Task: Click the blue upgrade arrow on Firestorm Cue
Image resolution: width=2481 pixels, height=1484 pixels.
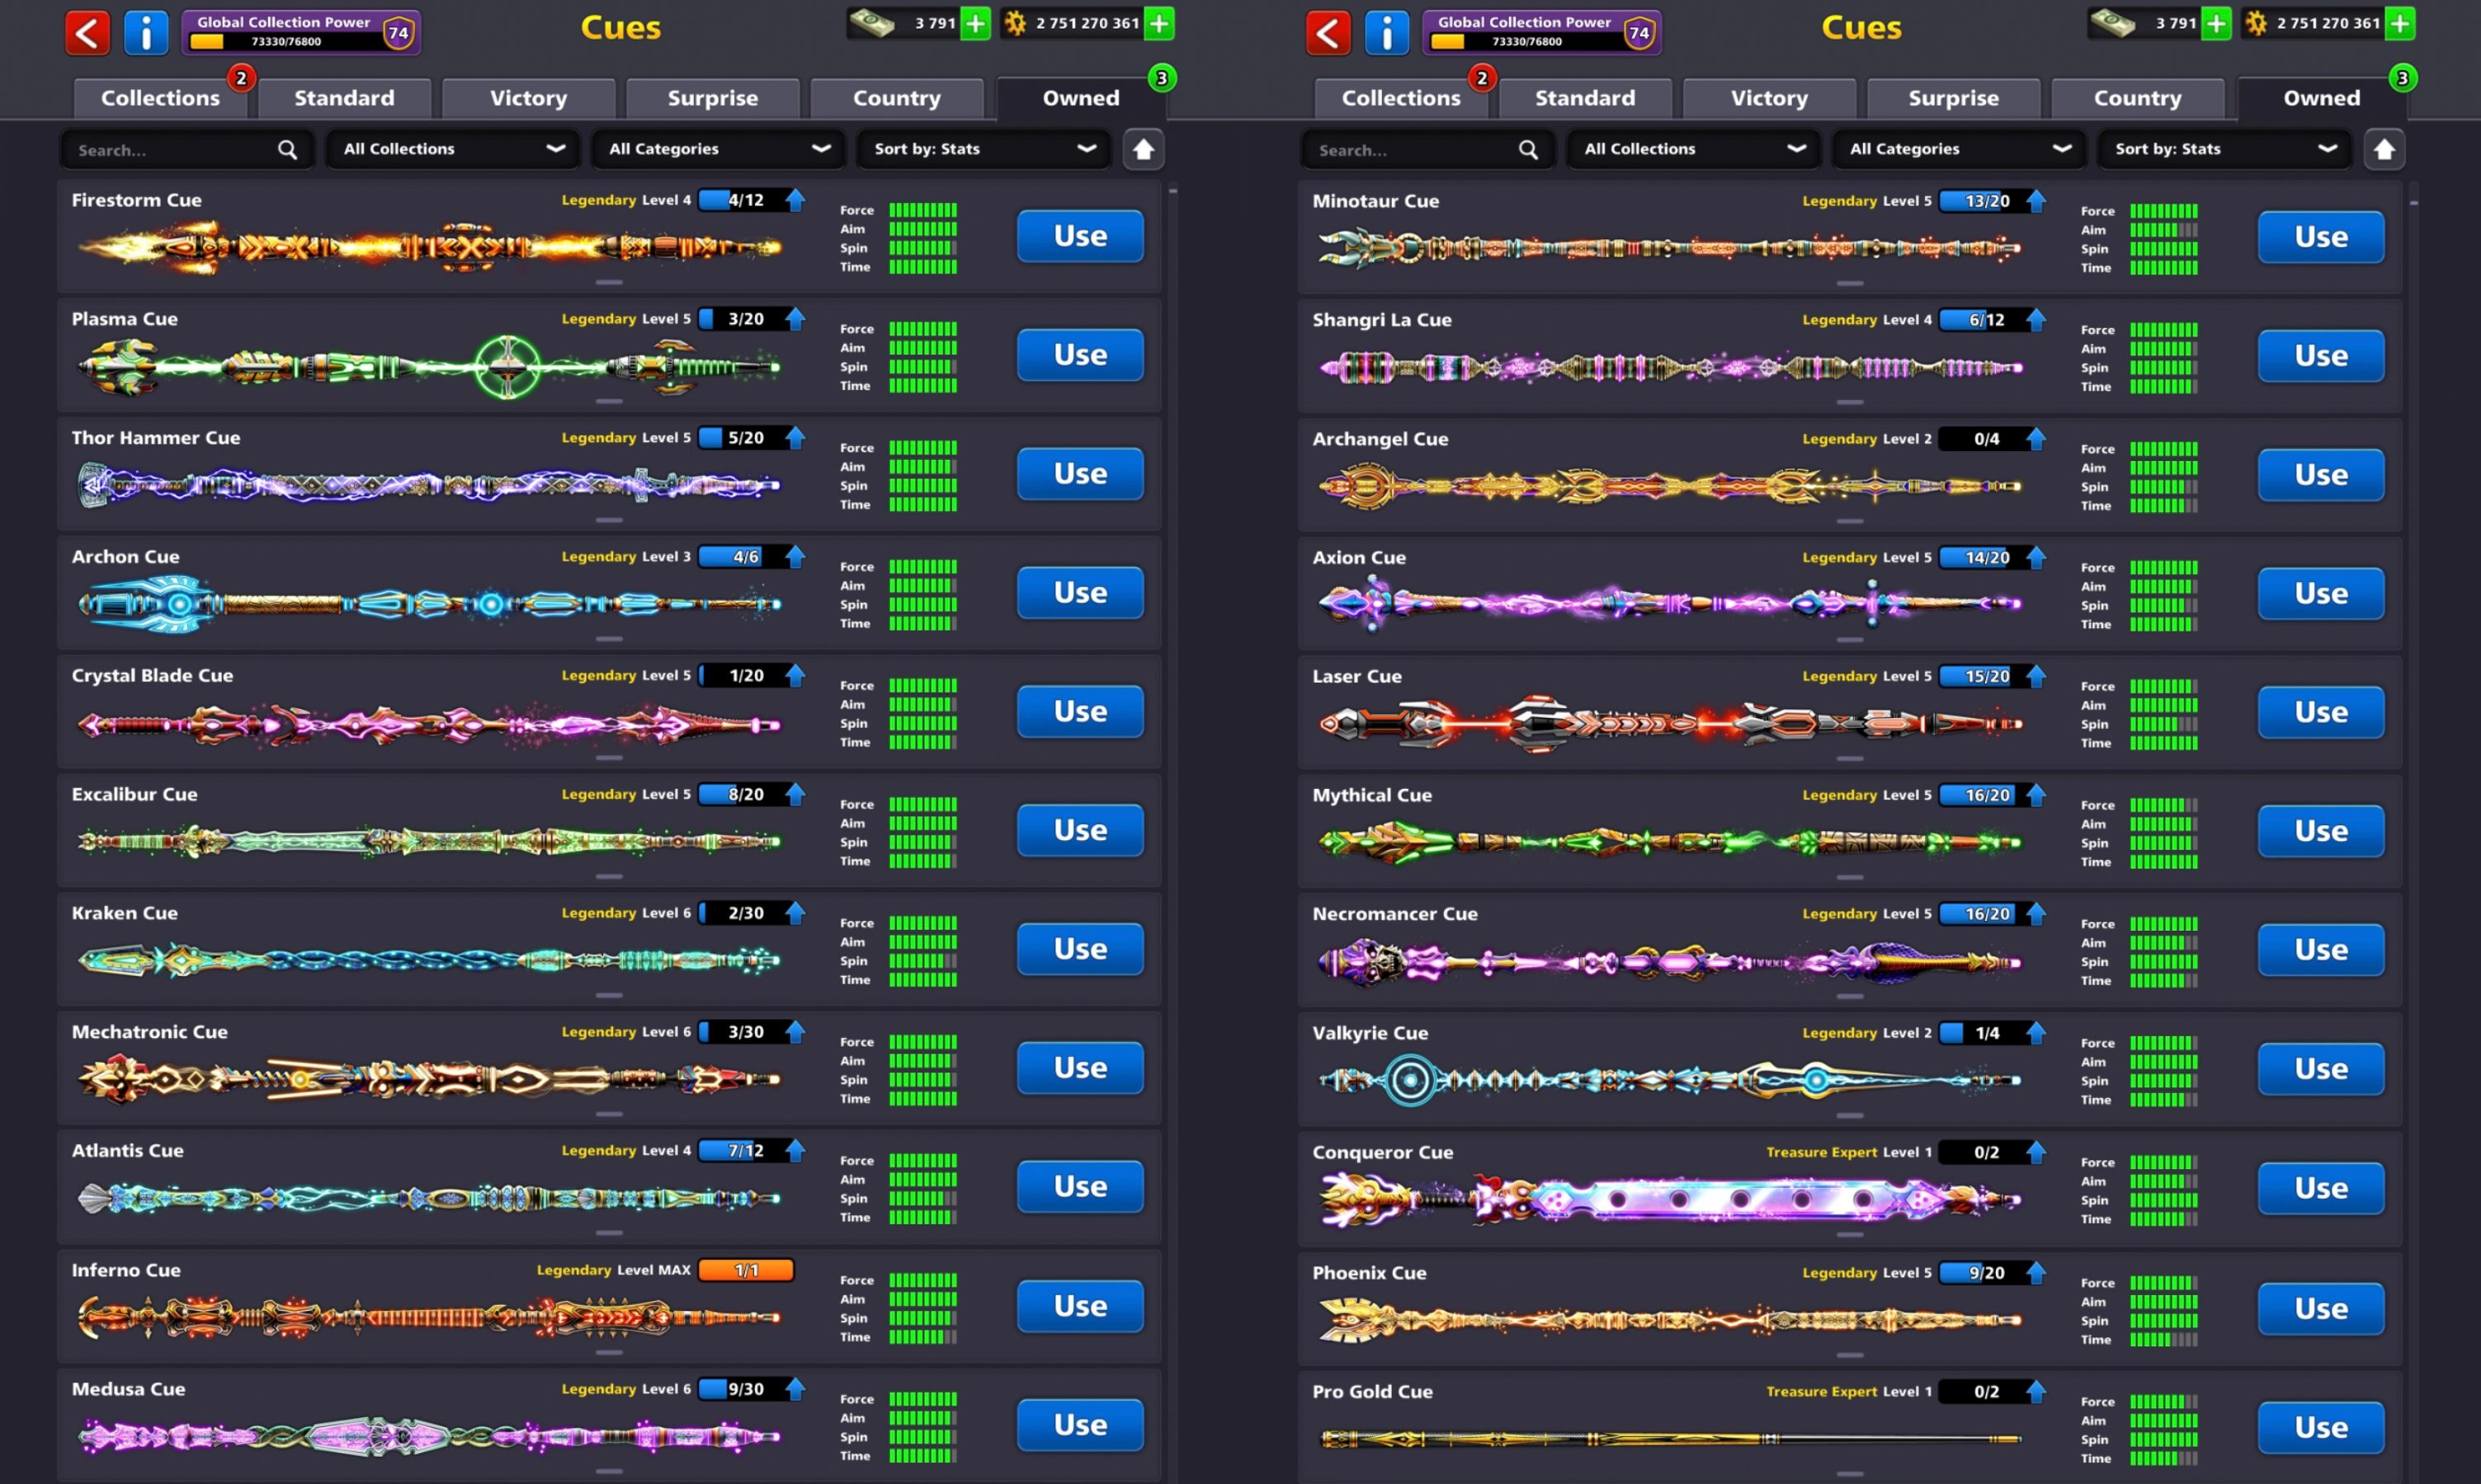Action: coord(795,200)
